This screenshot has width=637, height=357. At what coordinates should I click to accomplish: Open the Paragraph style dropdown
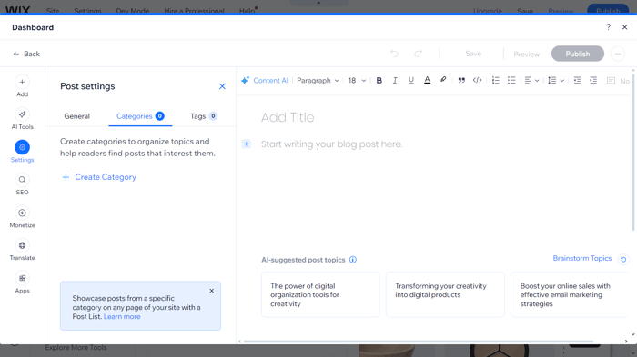[x=318, y=80]
